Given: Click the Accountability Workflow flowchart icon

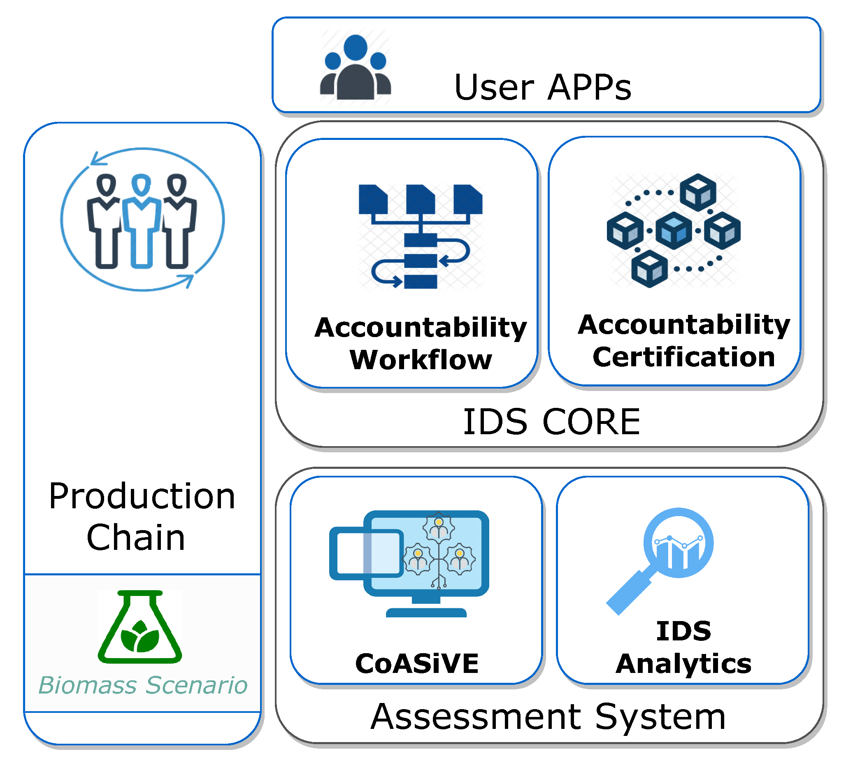Looking at the screenshot, I should [421, 236].
